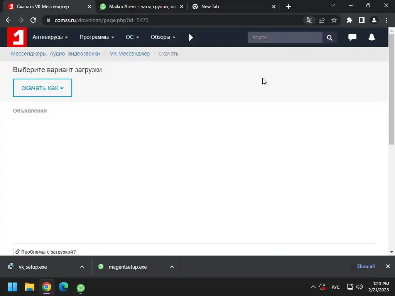Open the Антивирусы menu
The width and height of the screenshot is (395, 296).
tap(50, 37)
